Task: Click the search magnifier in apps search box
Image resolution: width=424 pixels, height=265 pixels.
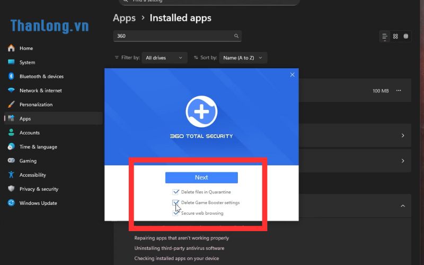Action: [x=236, y=36]
